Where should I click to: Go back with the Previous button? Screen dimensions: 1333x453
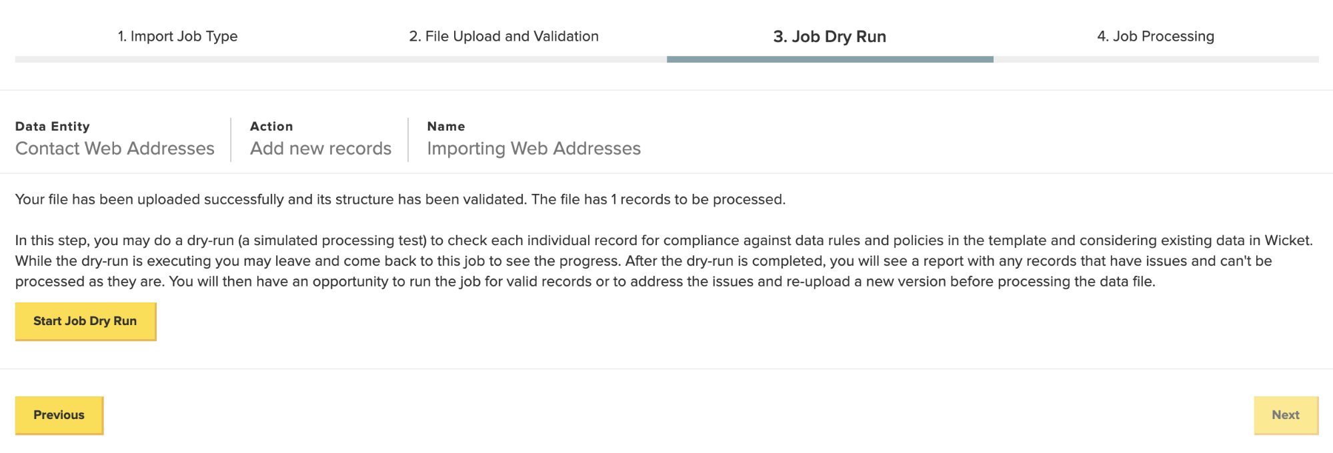point(59,415)
